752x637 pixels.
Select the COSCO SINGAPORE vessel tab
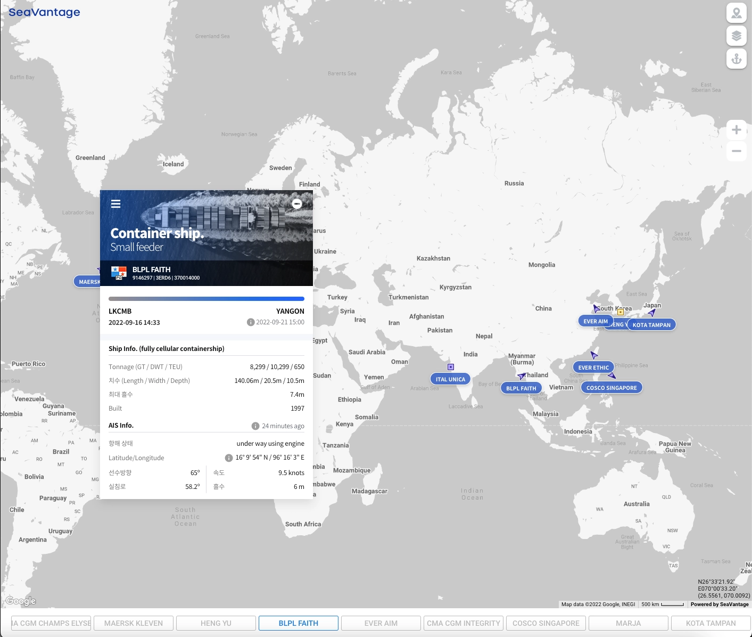546,623
